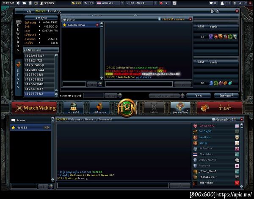Click the red dice icon in top bar
Image resolution: width=254 pixels, height=199 pixels.
coord(161,3)
